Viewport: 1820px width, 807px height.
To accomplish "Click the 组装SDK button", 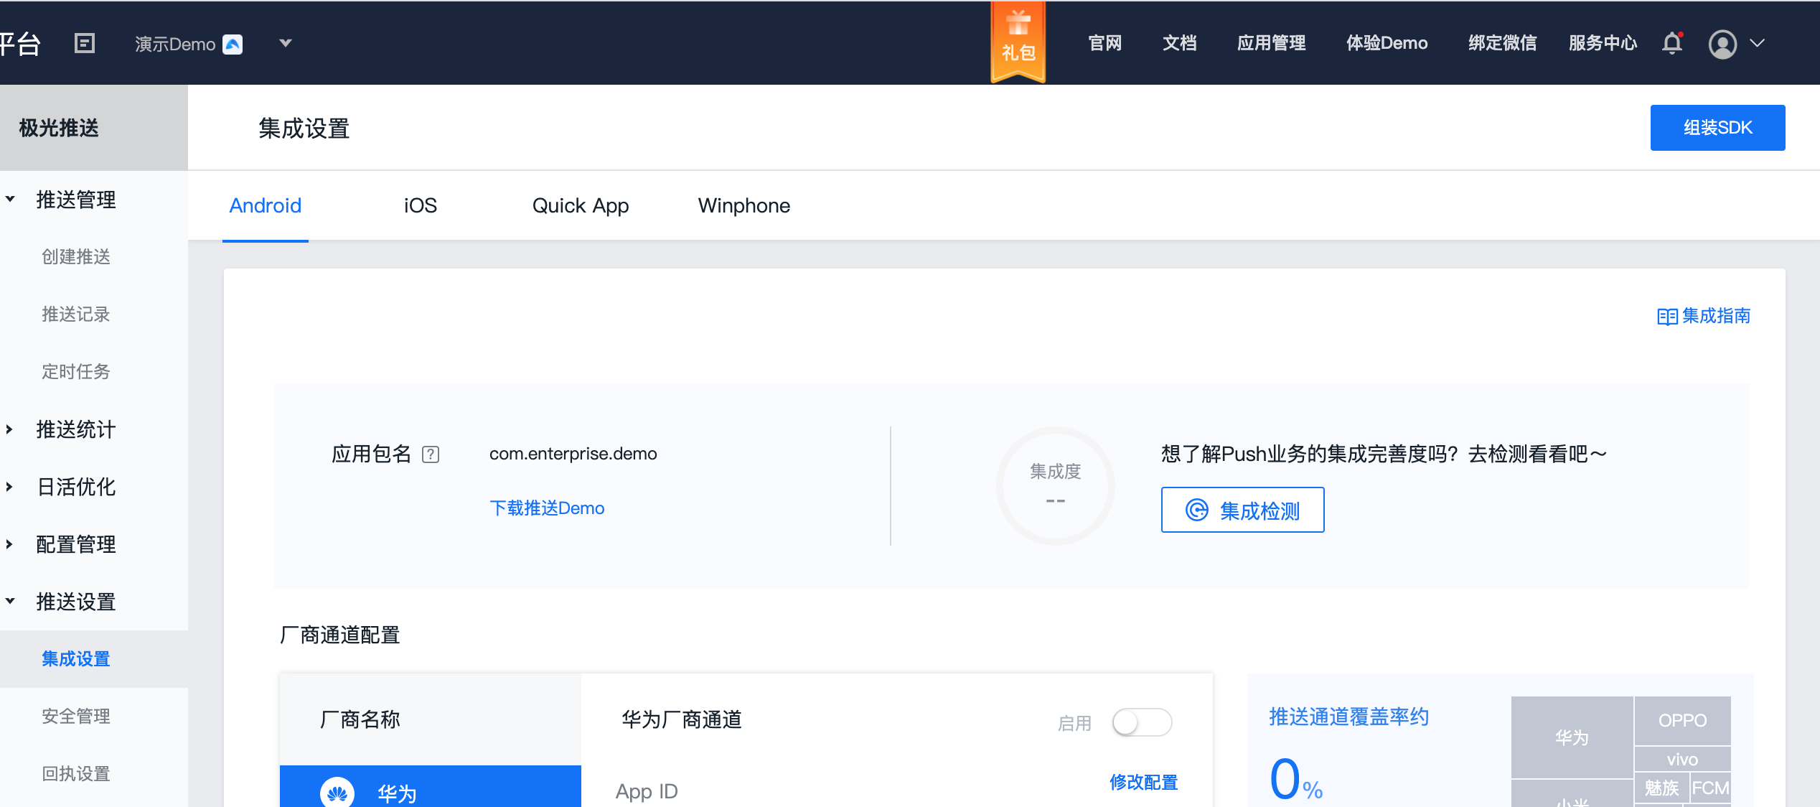I will point(1717,128).
